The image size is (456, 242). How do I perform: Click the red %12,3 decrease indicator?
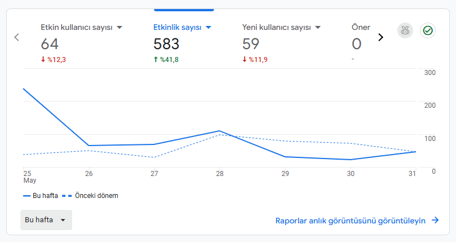point(53,60)
